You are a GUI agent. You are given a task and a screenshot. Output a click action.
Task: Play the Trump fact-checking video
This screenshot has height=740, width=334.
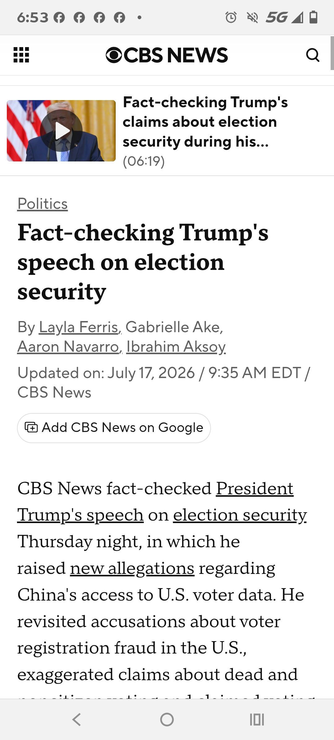click(x=61, y=130)
